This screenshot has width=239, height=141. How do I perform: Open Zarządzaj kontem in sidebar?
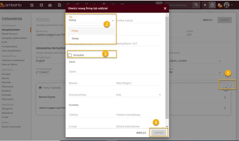[11, 30]
